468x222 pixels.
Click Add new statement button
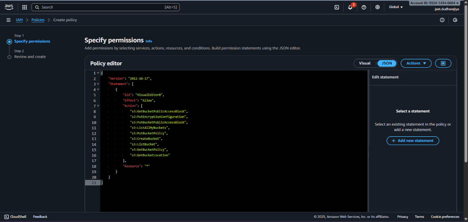413,141
